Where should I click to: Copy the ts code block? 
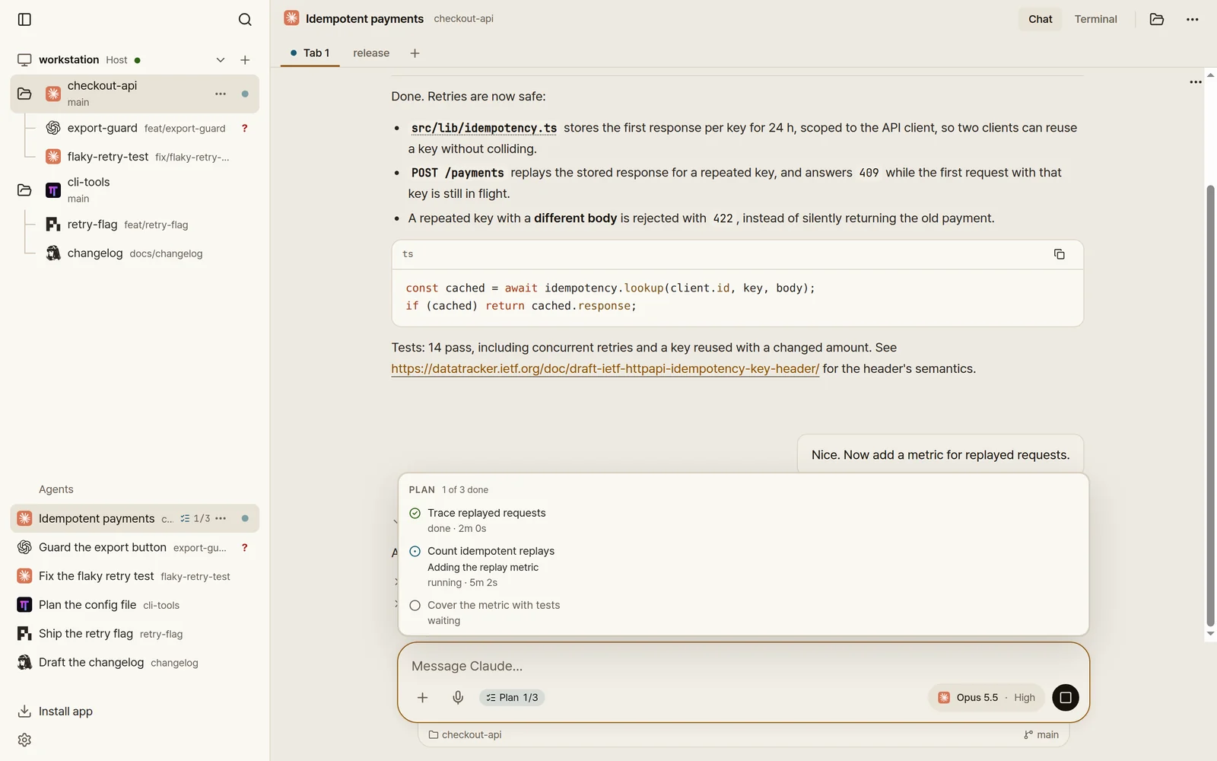point(1059,254)
